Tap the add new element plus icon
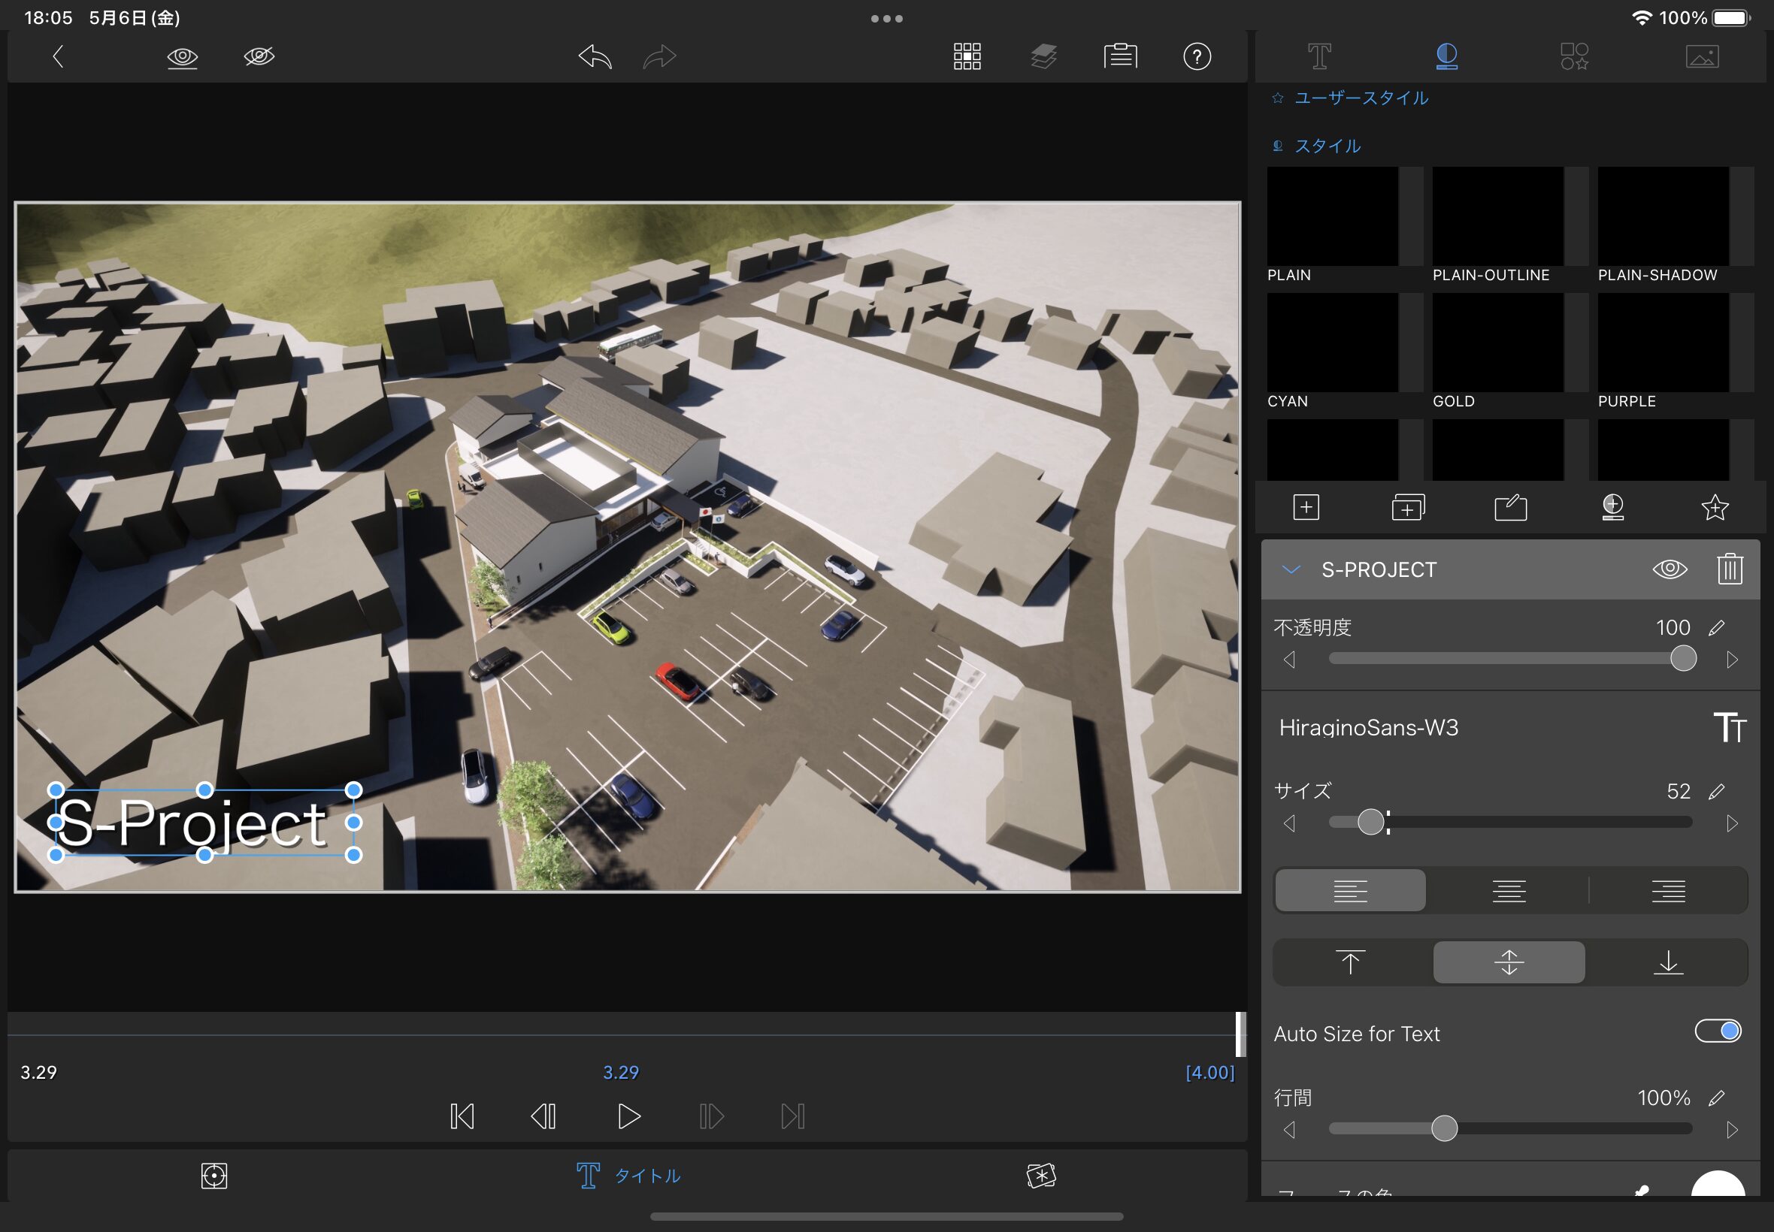The height and width of the screenshot is (1232, 1774). pyautogui.click(x=1305, y=507)
